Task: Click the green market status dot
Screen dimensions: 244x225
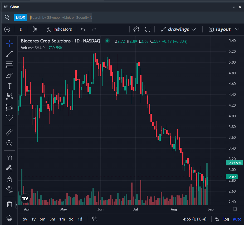Action: [107, 41]
